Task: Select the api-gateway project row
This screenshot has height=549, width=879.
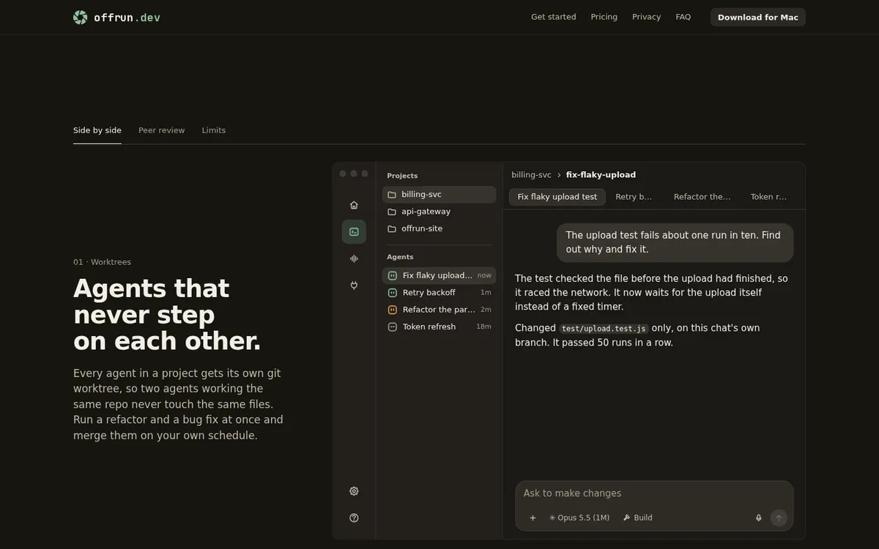Action: (439, 212)
